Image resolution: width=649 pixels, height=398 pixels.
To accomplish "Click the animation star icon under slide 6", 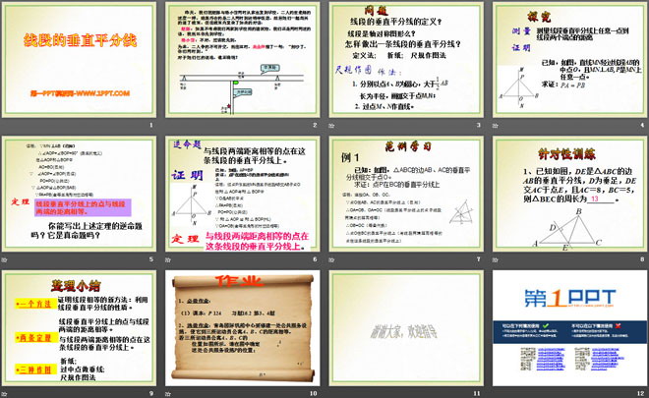I will (167, 259).
